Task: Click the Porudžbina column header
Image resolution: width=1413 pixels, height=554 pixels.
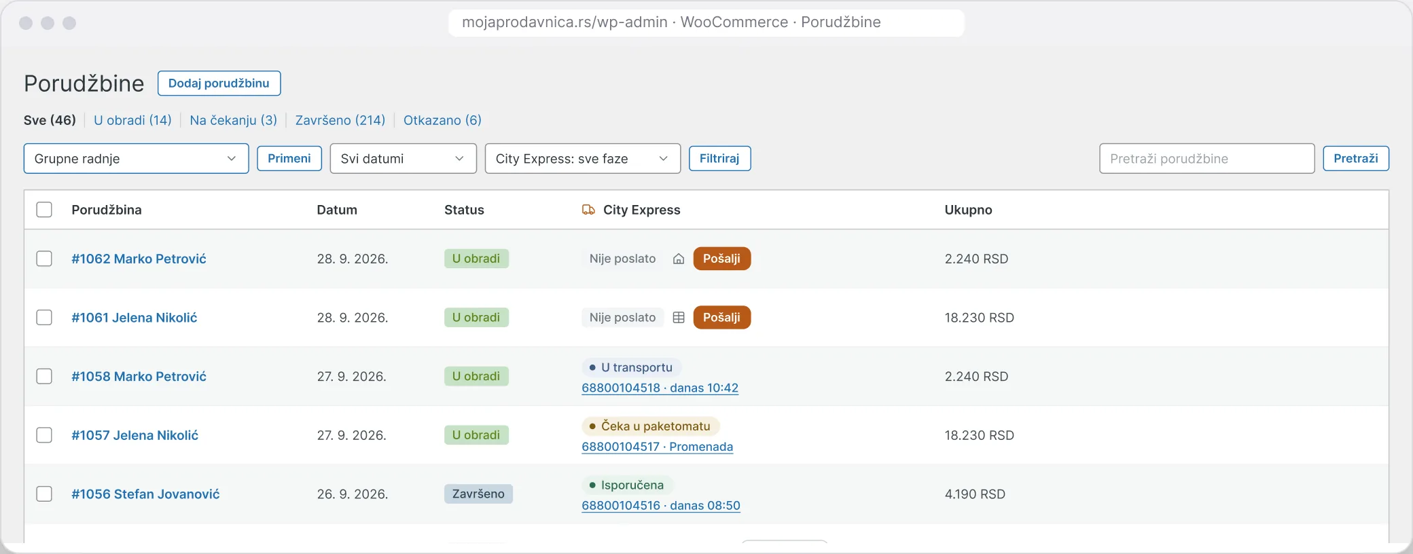Action: point(107,210)
